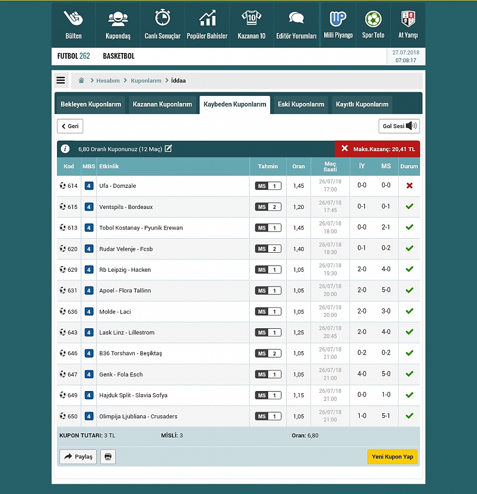Click the green check for Genk - Fola Esch
The image size is (477, 494).
[x=410, y=374]
